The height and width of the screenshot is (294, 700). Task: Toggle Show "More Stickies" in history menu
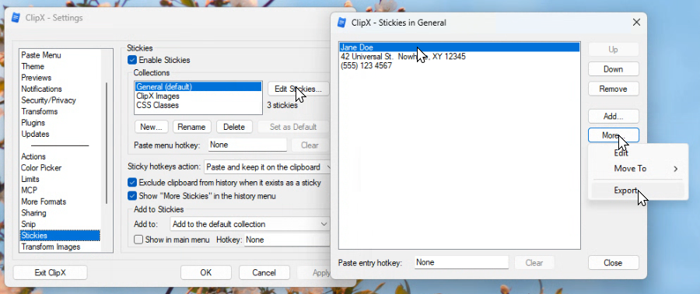(x=132, y=196)
